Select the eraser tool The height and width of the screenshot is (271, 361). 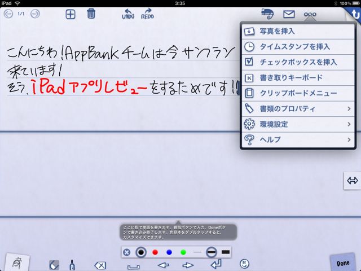pyautogui.click(x=54, y=265)
